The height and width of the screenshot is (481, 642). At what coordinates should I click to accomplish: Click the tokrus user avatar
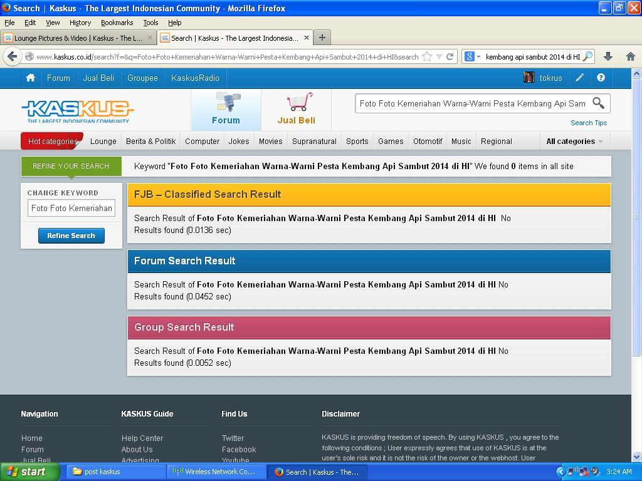529,77
